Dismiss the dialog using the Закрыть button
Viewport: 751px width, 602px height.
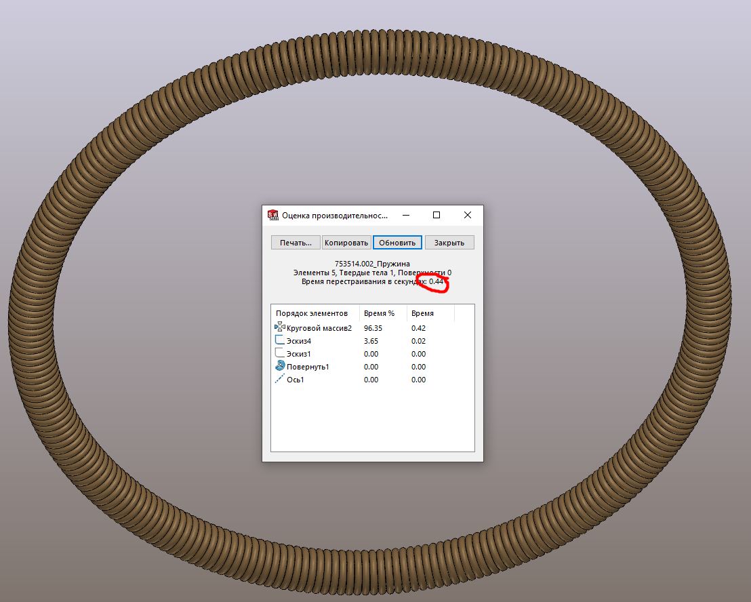point(449,243)
